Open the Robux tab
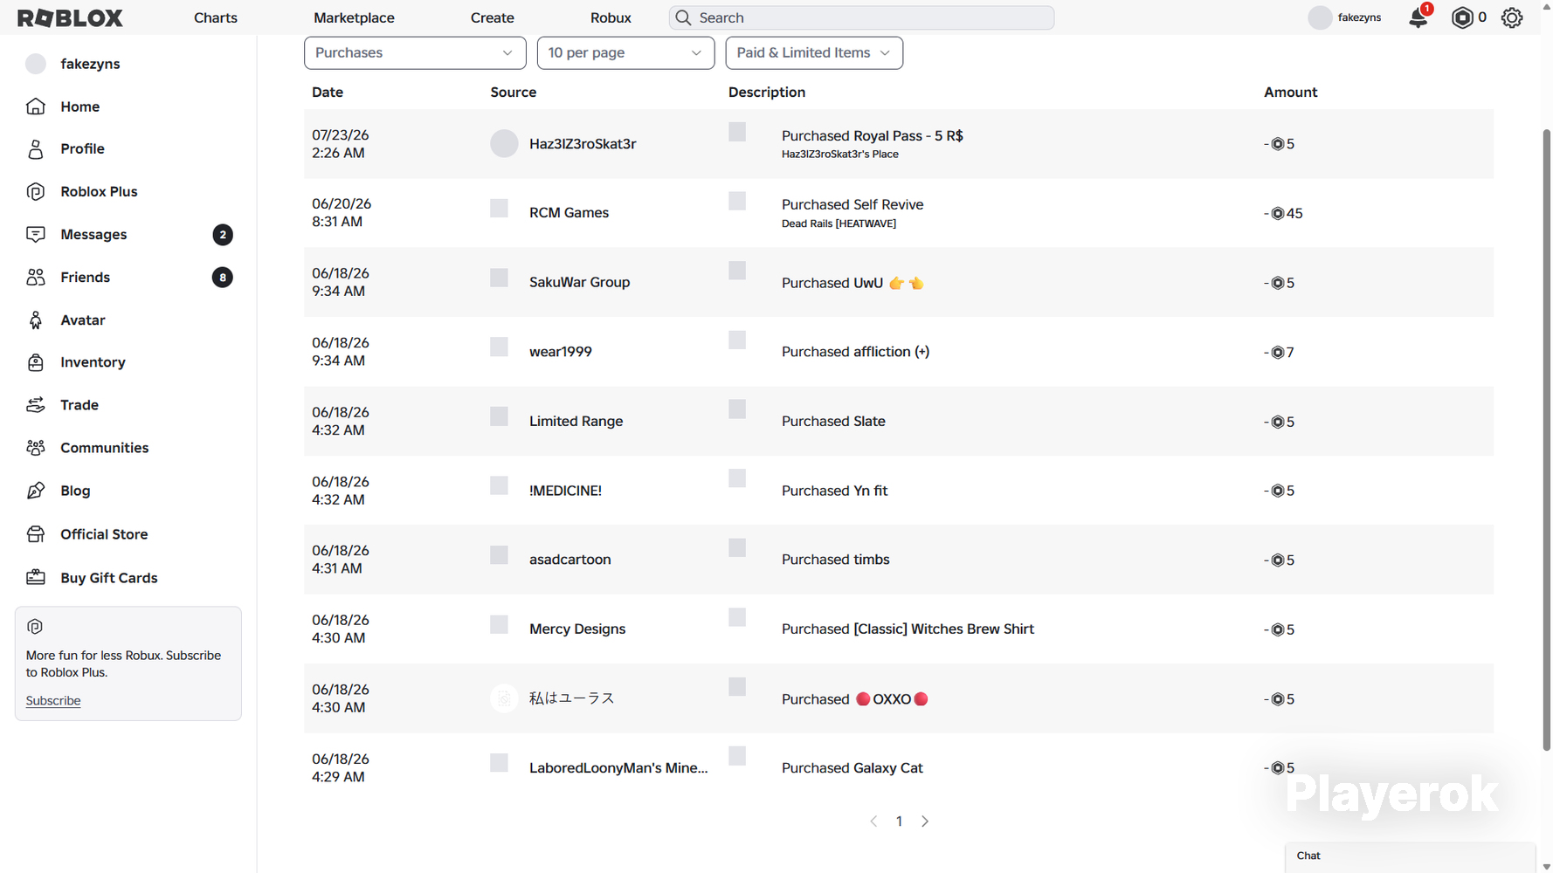The image size is (1553, 873). [x=611, y=17]
